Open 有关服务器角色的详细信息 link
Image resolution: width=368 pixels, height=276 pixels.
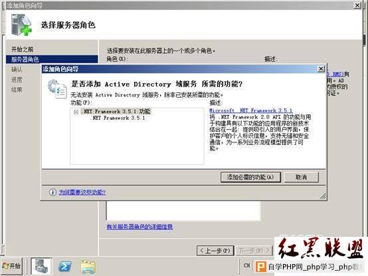click(x=139, y=227)
